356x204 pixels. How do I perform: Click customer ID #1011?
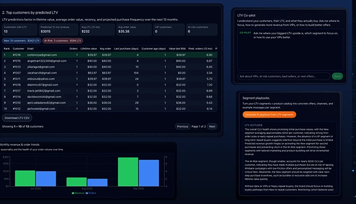(x=16, y=79)
